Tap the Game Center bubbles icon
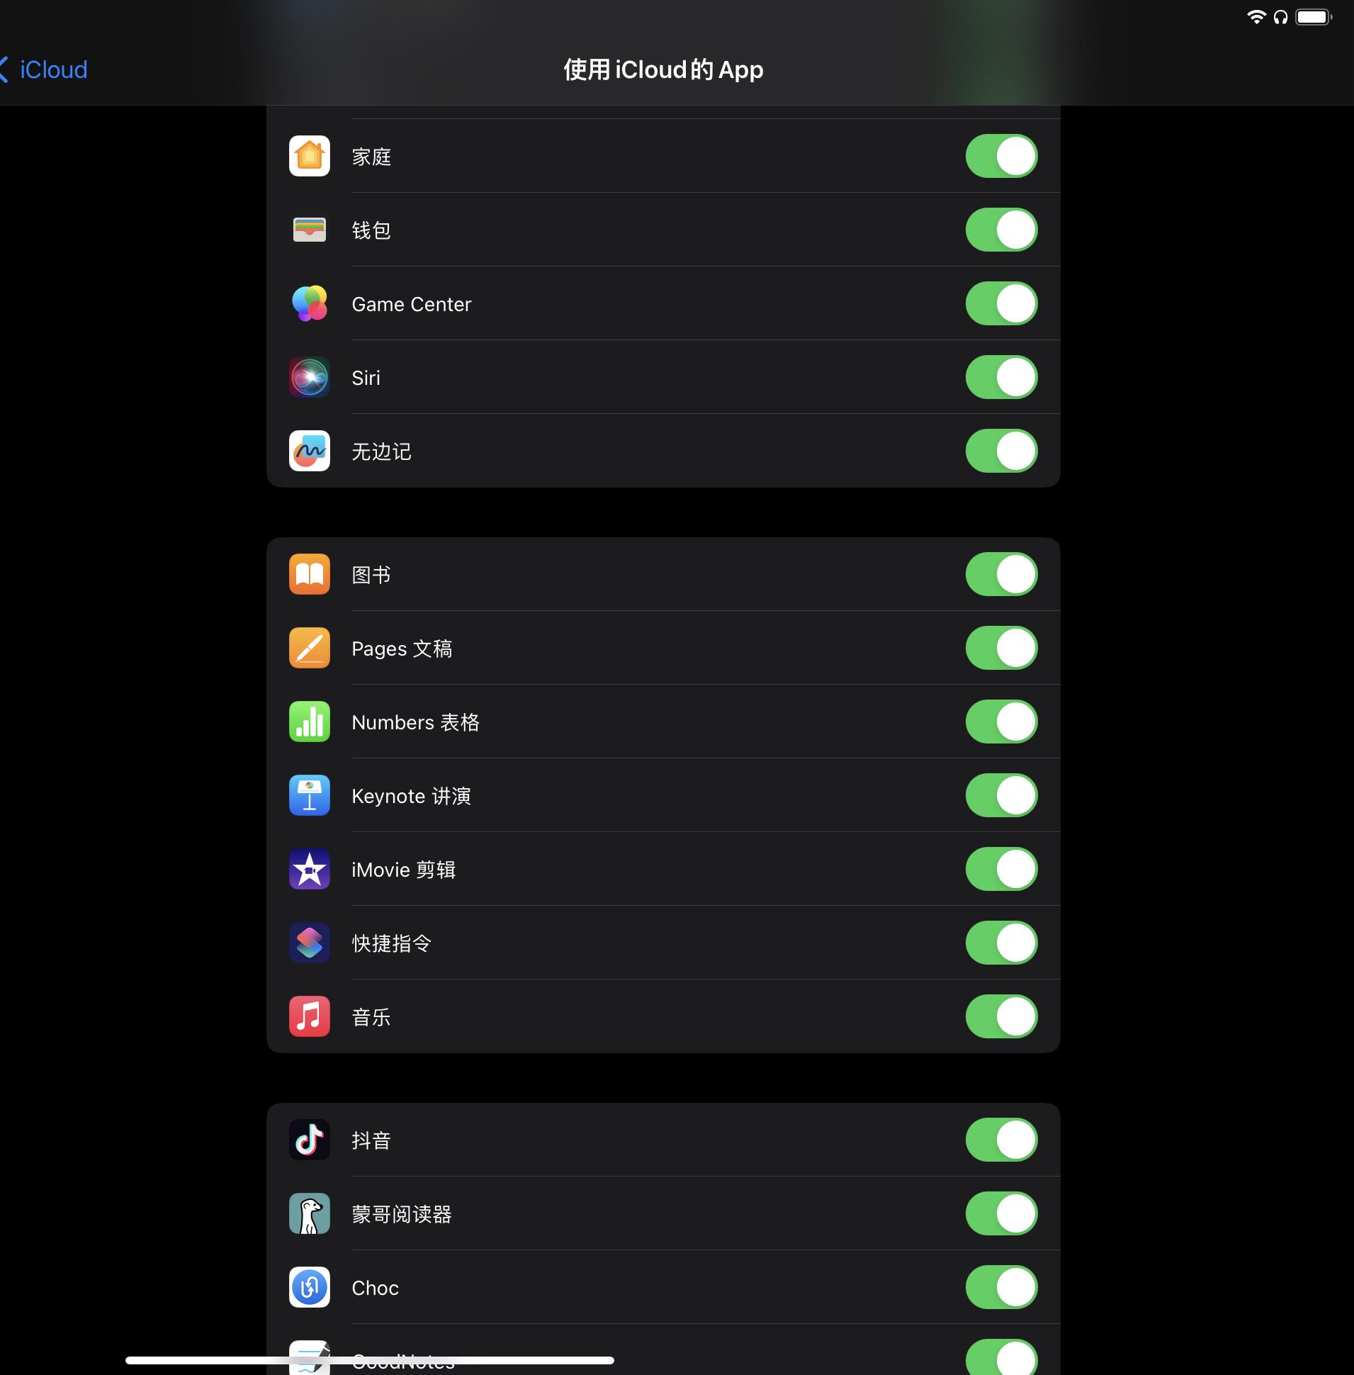Viewport: 1354px width, 1375px height. coord(310,304)
